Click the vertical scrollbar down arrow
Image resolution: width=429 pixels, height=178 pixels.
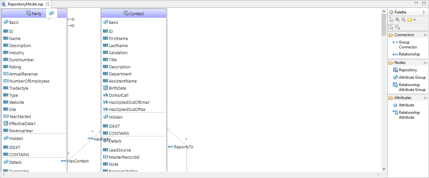tap(384, 169)
